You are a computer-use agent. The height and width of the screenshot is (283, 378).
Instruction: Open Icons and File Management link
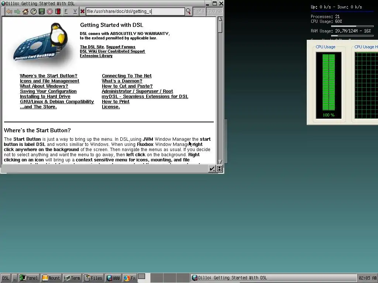pos(49,81)
